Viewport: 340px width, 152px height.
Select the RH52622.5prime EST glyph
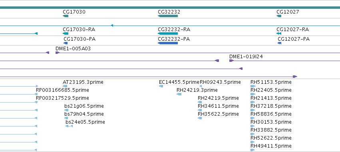(x=253, y=142)
